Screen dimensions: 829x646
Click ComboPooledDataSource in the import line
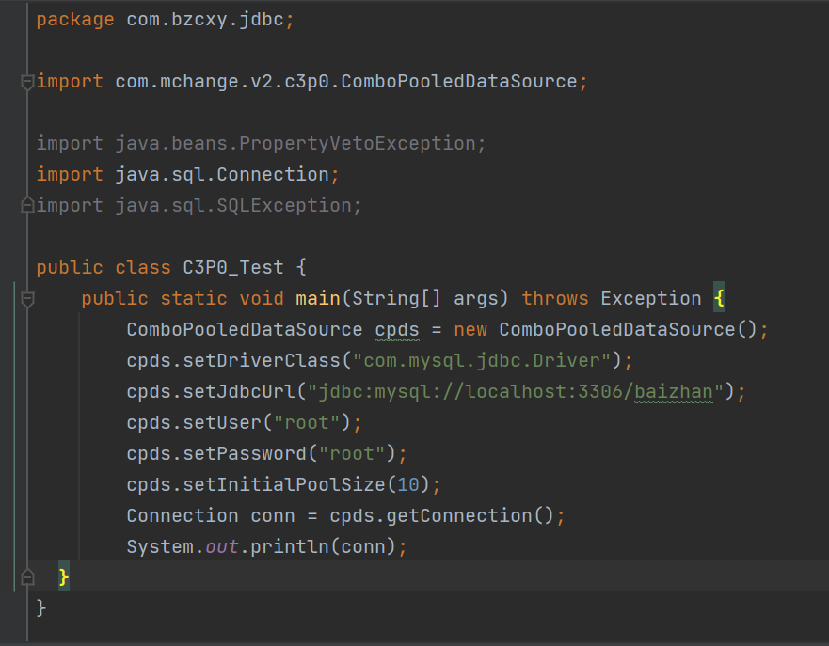coord(459,82)
